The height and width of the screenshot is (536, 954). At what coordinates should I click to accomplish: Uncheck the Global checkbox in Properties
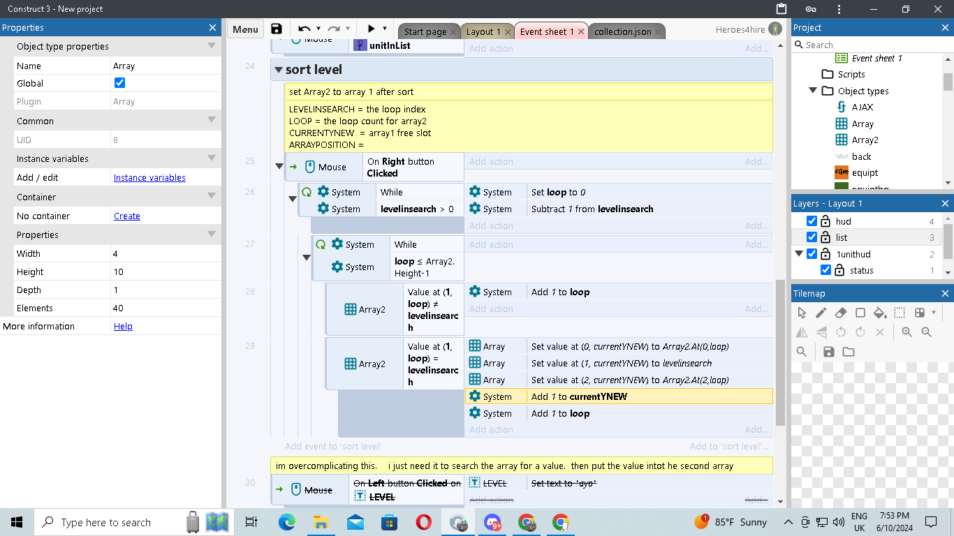click(x=119, y=83)
